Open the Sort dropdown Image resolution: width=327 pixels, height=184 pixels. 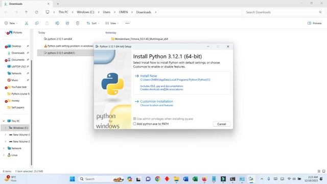tap(93, 23)
